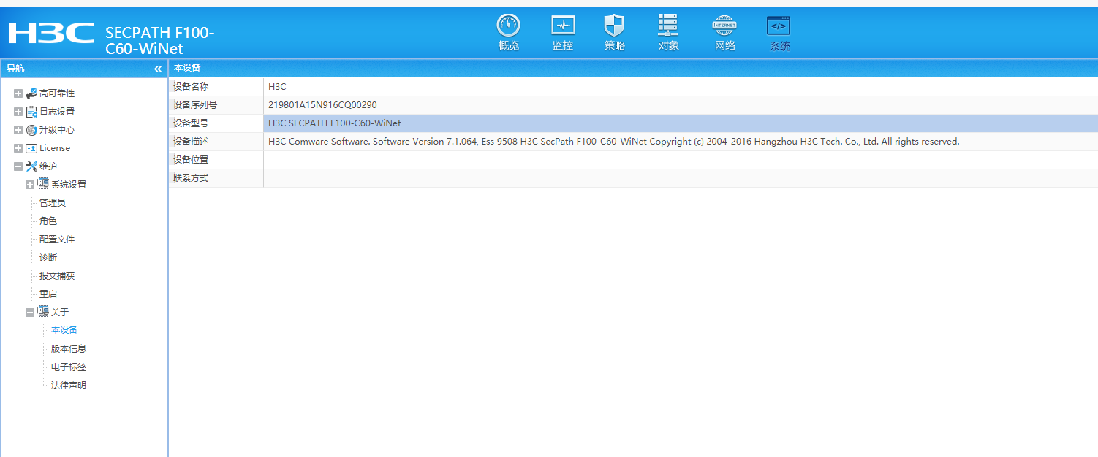Collapse the 维护 tree node
Screen dimensions: 1098x457
tap(18, 166)
